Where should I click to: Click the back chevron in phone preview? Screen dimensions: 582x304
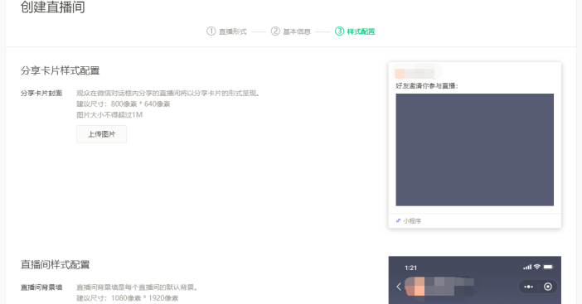(399, 287)
